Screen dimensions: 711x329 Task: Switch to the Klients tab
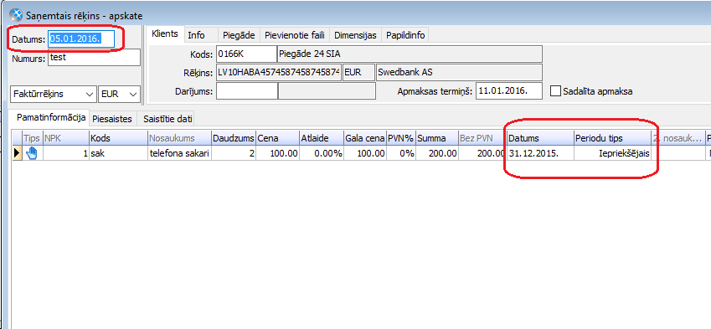pyautogui.click(x=165, y=34)
